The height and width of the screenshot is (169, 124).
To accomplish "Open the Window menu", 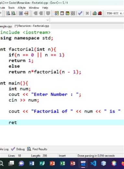I will (x=34, y=8).
